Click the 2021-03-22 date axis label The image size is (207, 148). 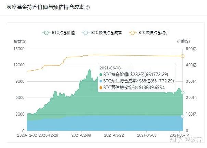coord(114,135)
